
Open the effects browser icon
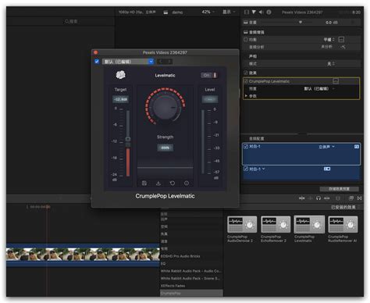pos(351,198)
